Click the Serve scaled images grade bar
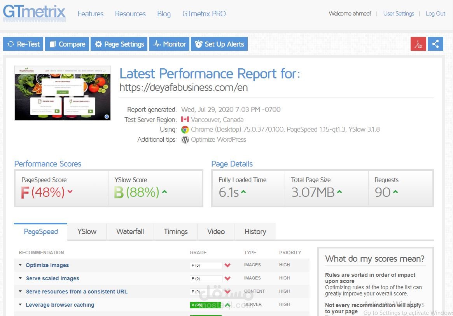This screenshot has height=316, width=453. pos(206,278)
